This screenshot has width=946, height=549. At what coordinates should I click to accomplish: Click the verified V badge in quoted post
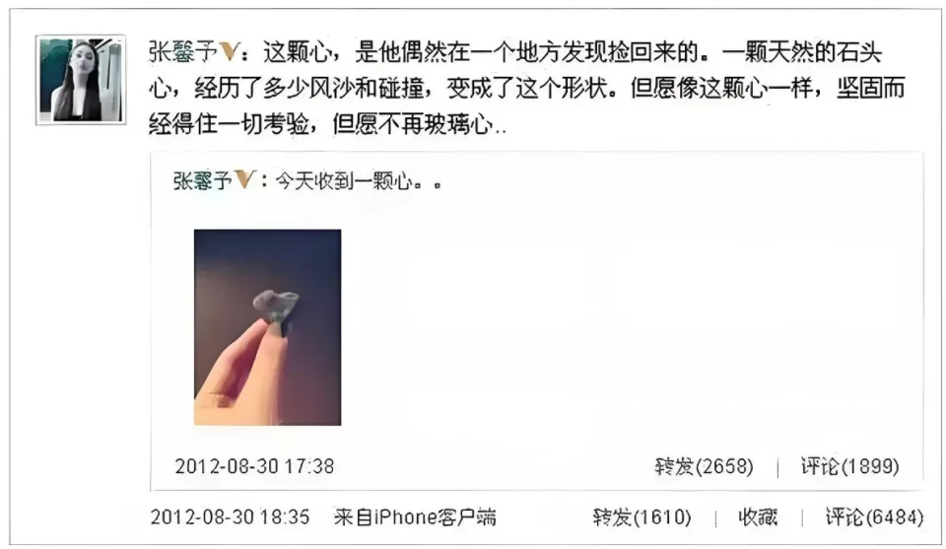click(x=245, y=179)
